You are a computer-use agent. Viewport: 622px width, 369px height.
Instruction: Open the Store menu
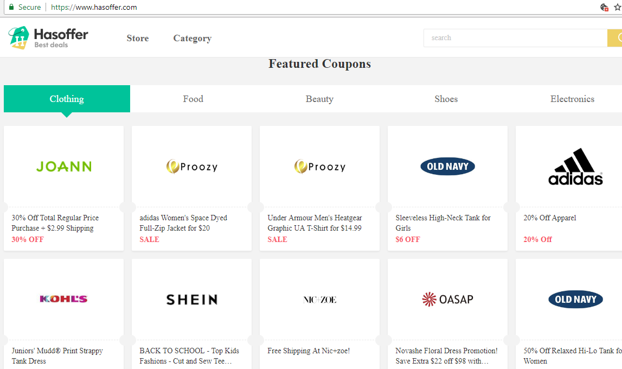pos(138,39)
